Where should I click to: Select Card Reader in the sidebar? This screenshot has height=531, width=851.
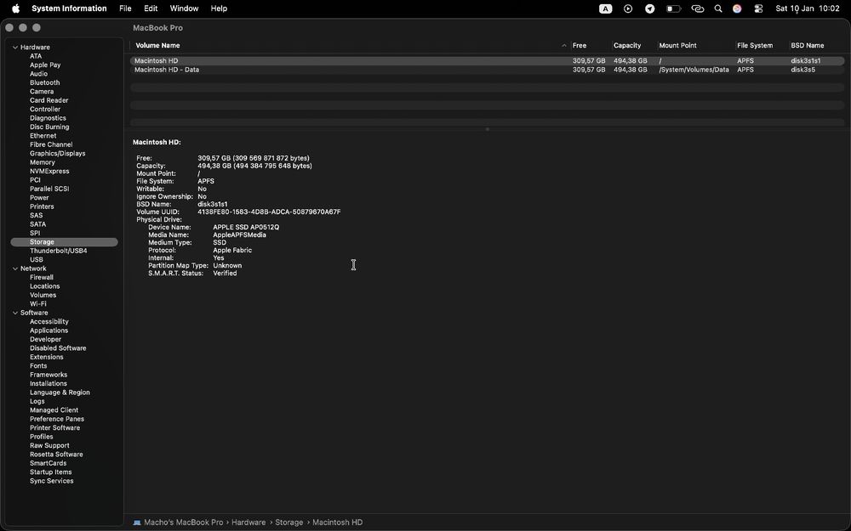49,100
